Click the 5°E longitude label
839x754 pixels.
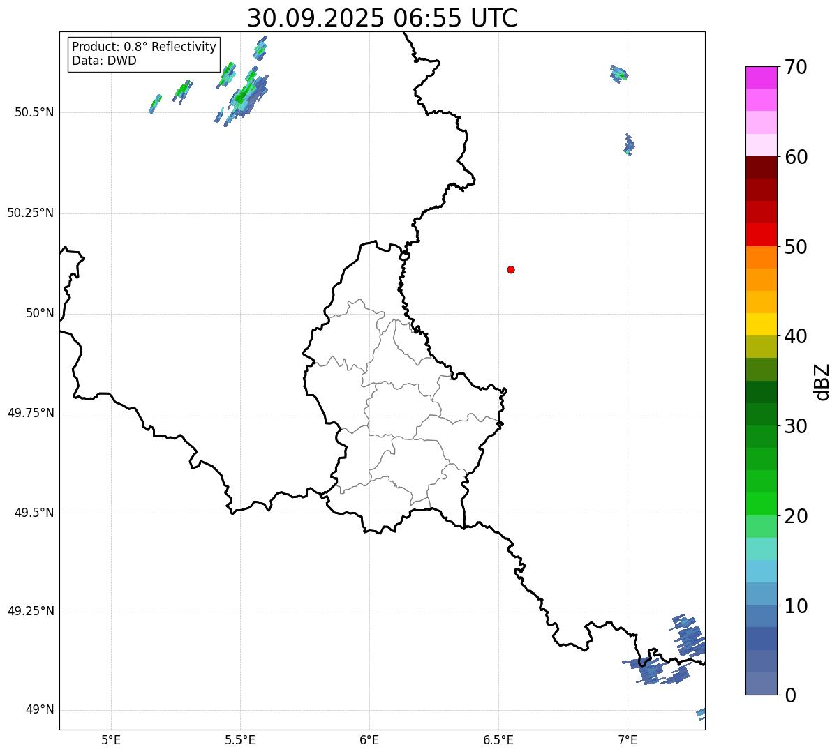(111, 739)
